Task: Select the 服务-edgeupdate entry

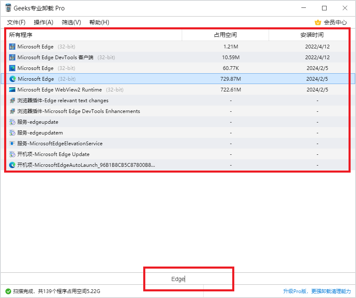Action: pyautogui.click(x=177, y=122)
